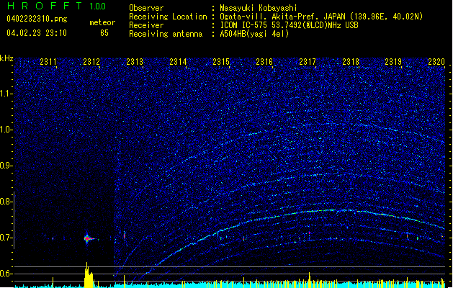
Task: Click the 1.0 kHz frequency label
Action: coord(5,130)
